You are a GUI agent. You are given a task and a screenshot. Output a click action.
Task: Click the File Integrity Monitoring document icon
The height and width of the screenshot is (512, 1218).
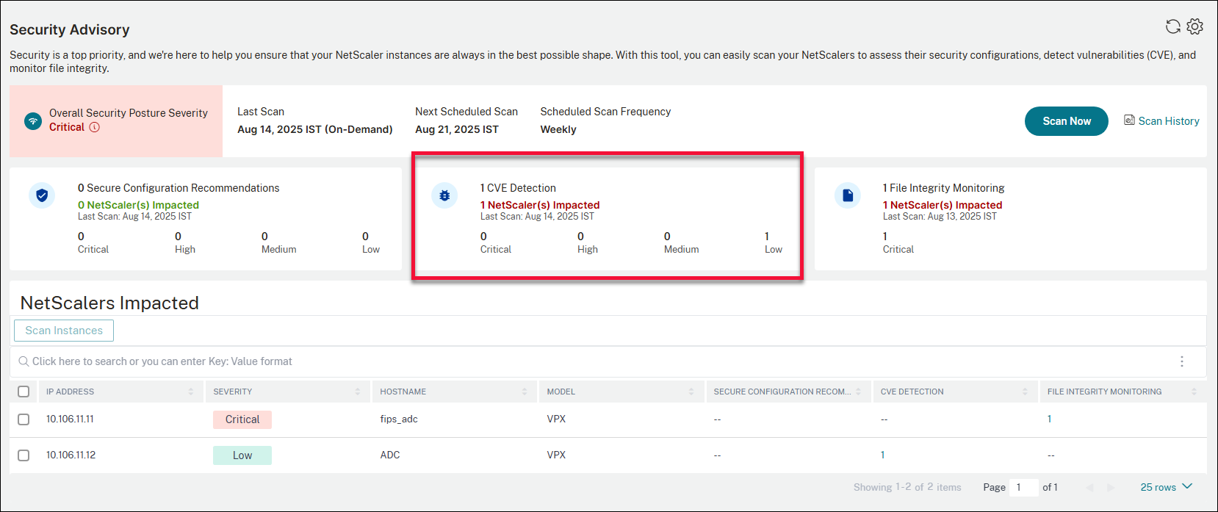pos(848,195)
